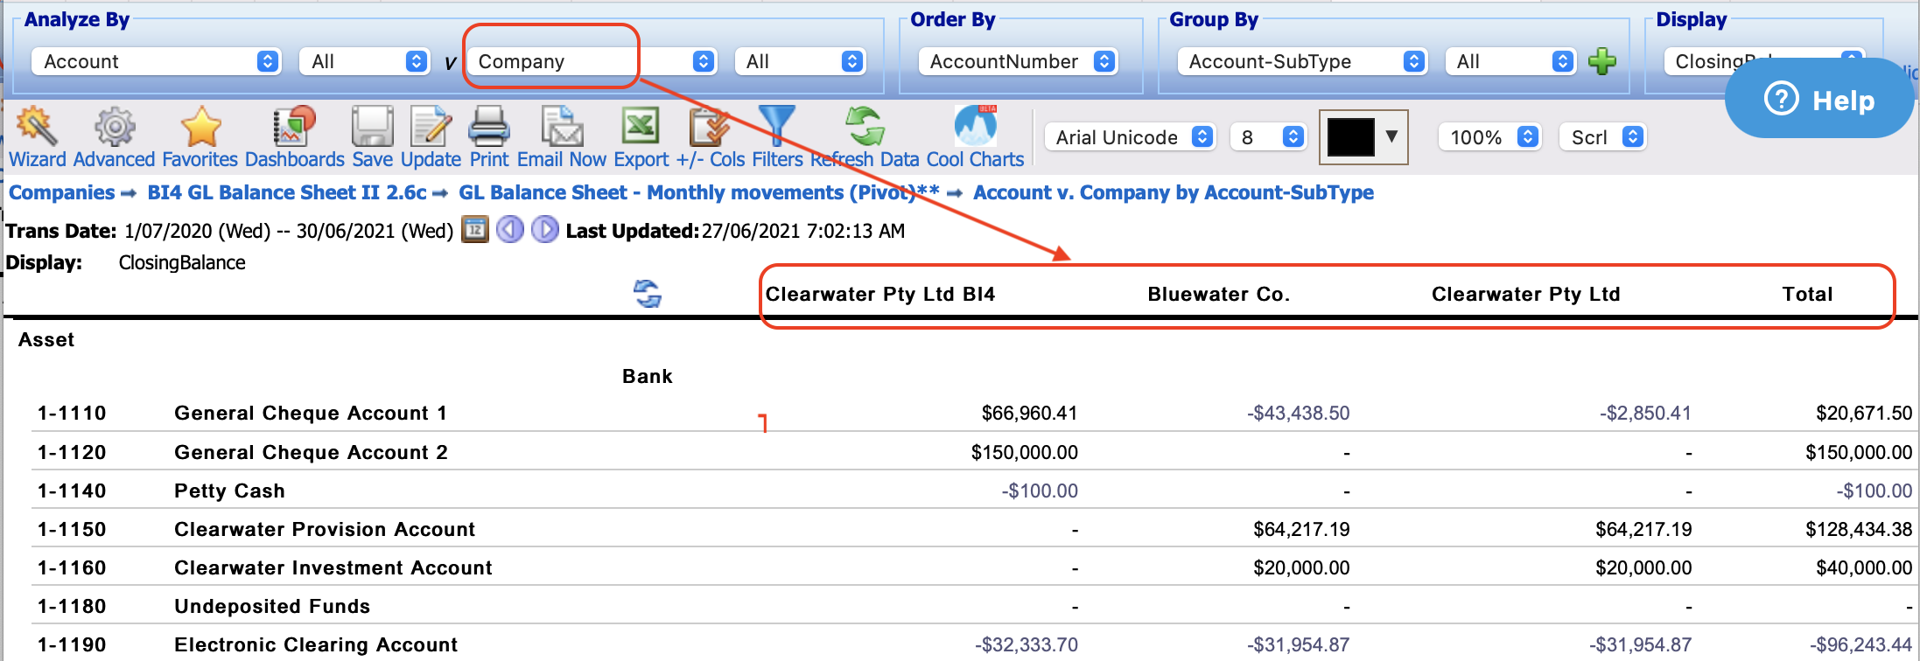Select the Petty Cash row
Screen dimensions: 1920x661
pyautogui.click(x=973, y=491)
